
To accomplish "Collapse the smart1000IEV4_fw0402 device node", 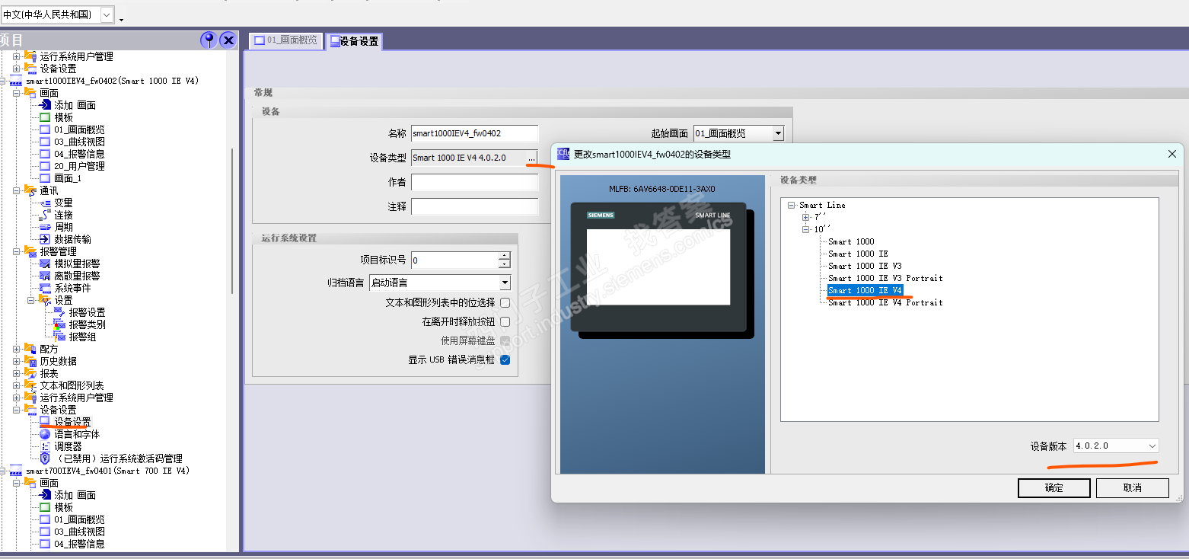I will point(3,81).
